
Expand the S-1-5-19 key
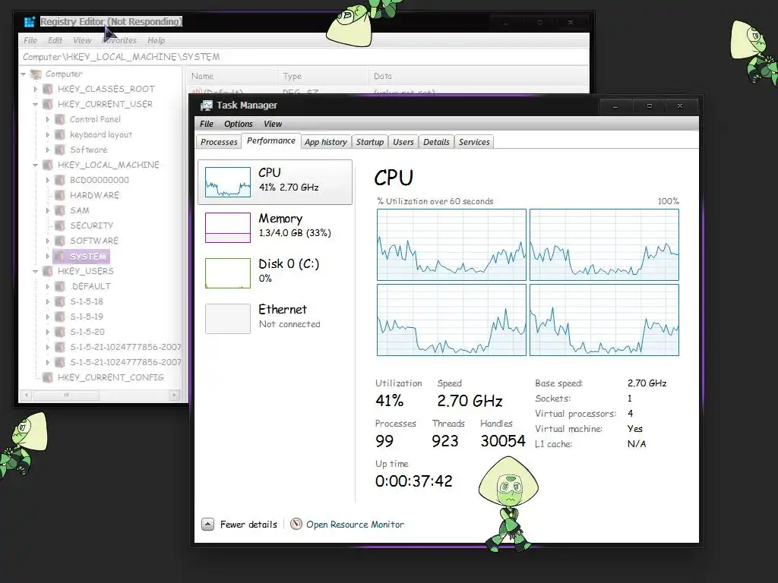coord(48,317)
